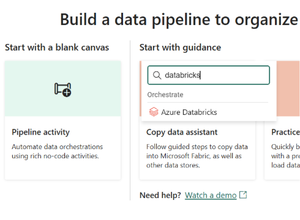Screen dimensions: 300x220
Task: Click the green blank canvas thumbnail
Action: (62, 89)
